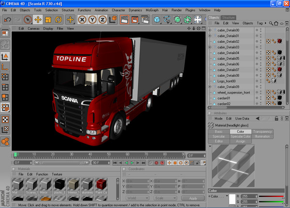Viewport: 290px width, 208px height.
Task: Open the Assign material tab
Action: click(x=240, y=141)
